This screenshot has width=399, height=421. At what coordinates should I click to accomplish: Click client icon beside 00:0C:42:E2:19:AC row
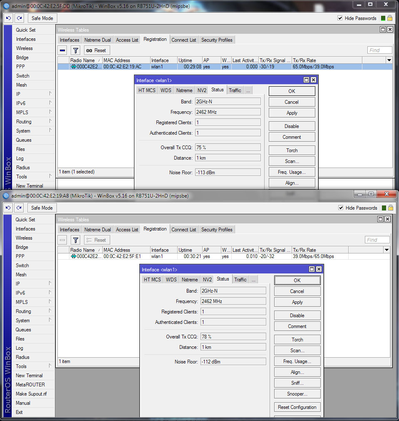coord(73,67)
